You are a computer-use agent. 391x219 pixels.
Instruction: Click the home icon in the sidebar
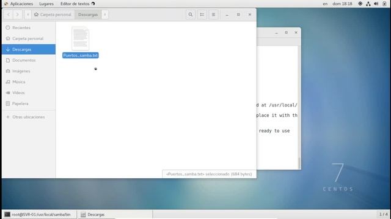click(x=8, y=38)
